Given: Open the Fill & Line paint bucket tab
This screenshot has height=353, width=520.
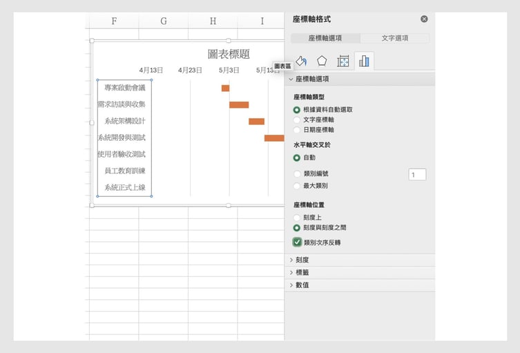Looking at the screenshot, I should pos(301,61).
